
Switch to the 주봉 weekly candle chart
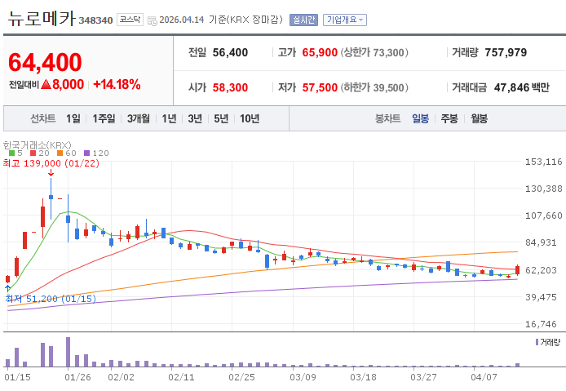click(x=449, y=118)
